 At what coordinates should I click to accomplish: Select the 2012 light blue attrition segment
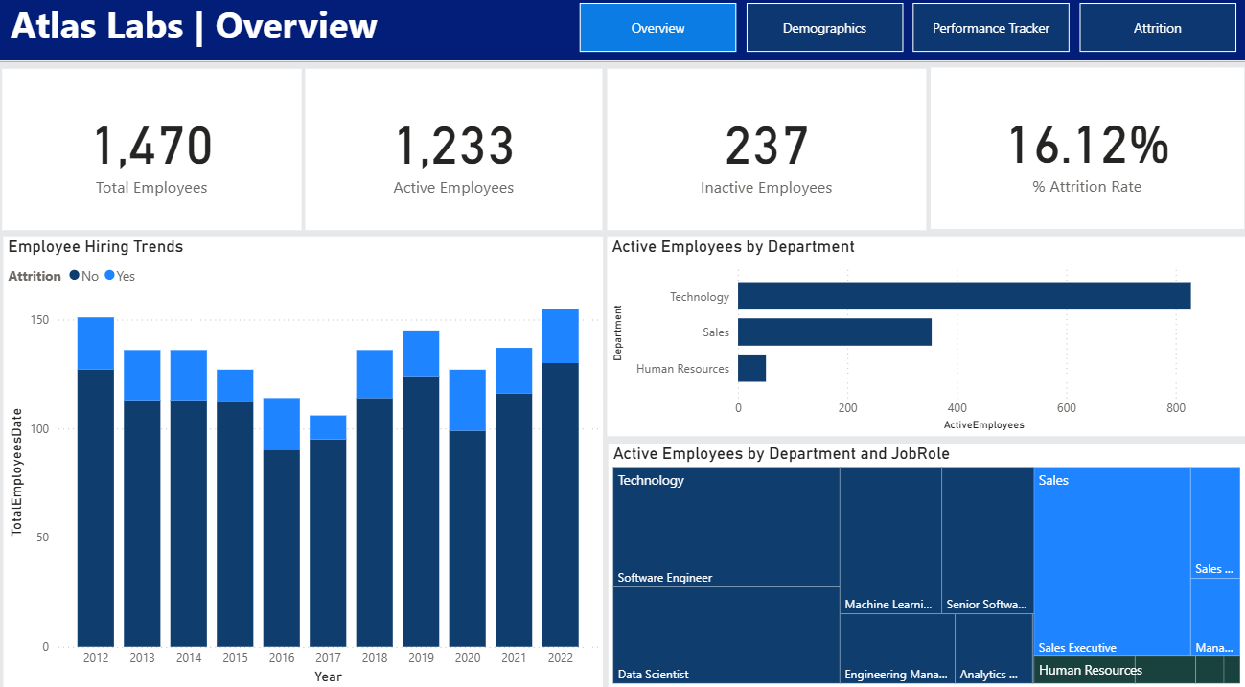pos(96,343)
